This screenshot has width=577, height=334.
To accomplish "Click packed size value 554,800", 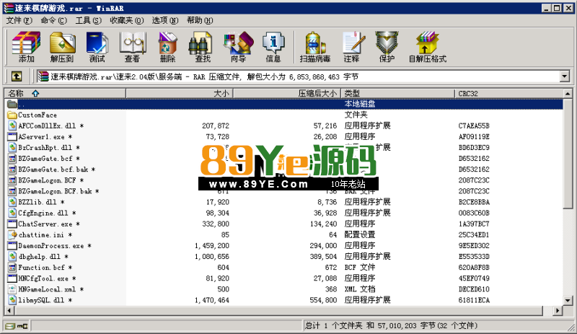I will click(x=323, y=300).
